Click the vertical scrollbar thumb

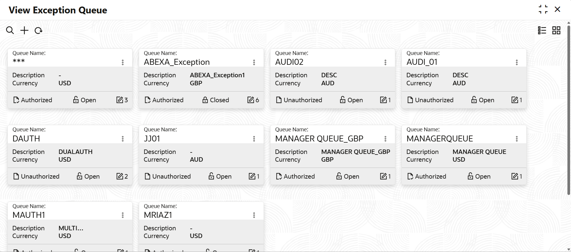click(569, 110)
